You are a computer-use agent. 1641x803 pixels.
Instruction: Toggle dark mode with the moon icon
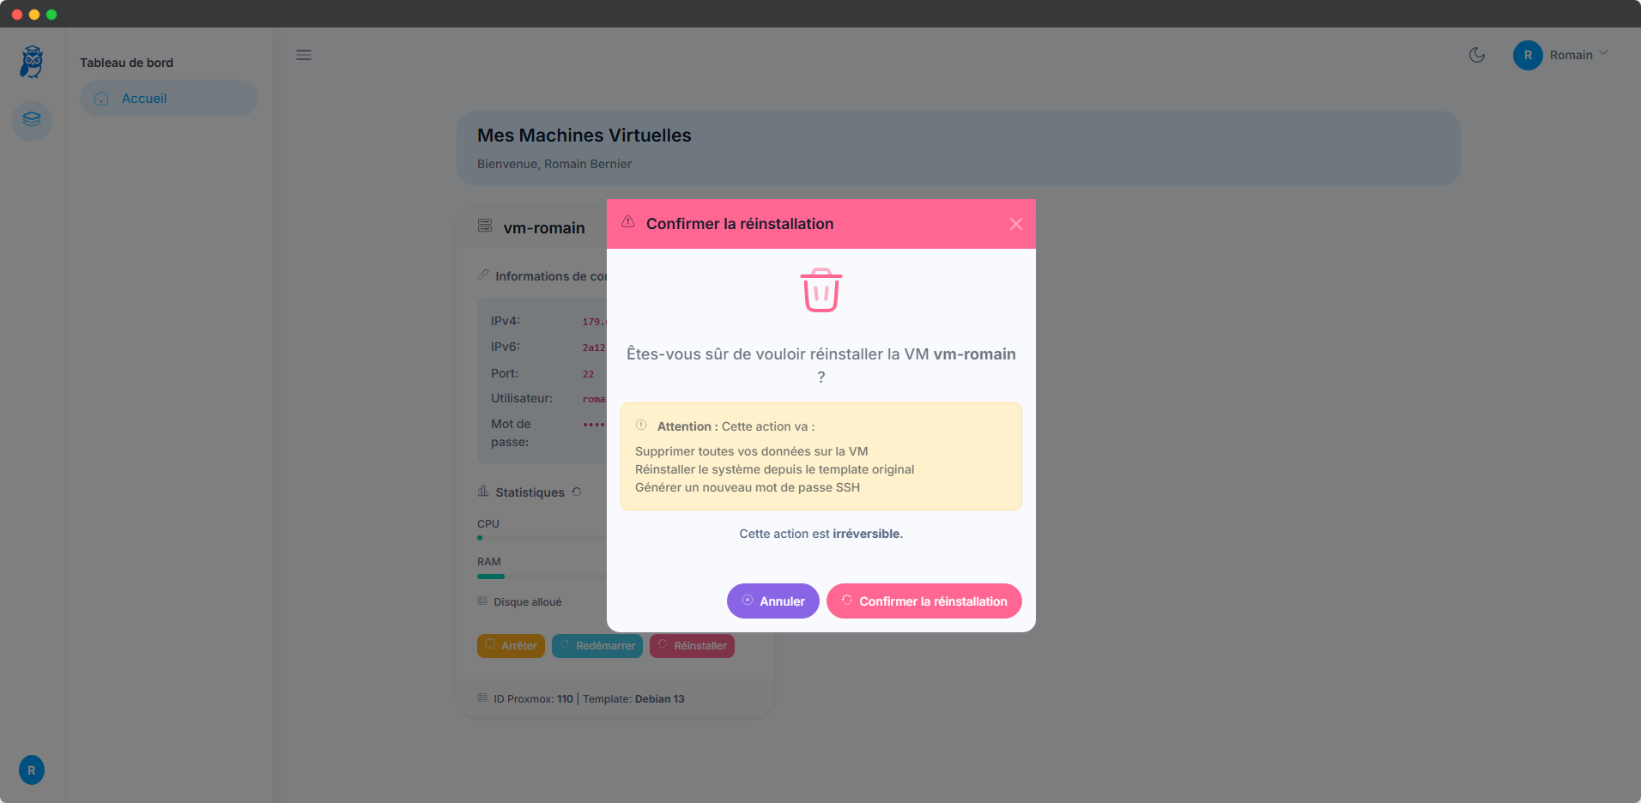tap(1477, 55)
